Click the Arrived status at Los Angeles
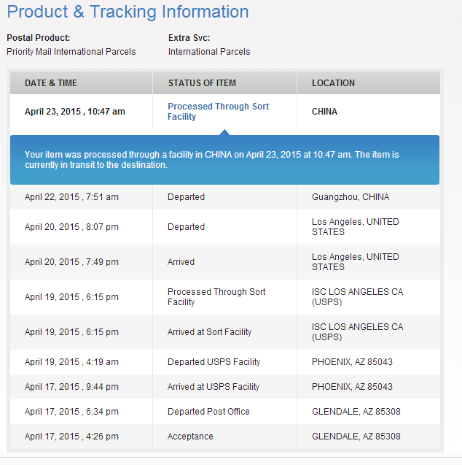This screenshot has width=462, height=465. click(x=181, y=262)
